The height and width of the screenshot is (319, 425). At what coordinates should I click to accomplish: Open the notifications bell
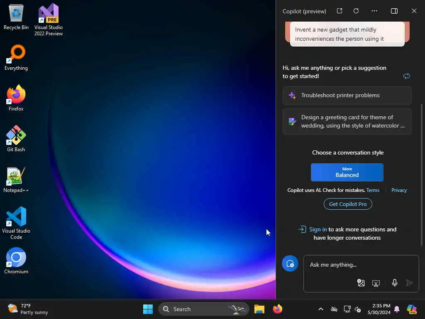pyautogui.click(x=397, y=309)
